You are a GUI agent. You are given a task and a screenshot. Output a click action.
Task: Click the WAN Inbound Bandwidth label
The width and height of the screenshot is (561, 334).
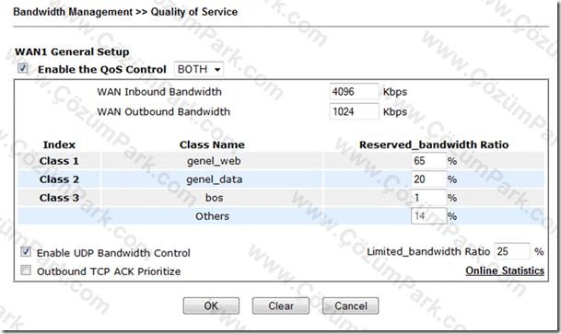coord(159,92)
